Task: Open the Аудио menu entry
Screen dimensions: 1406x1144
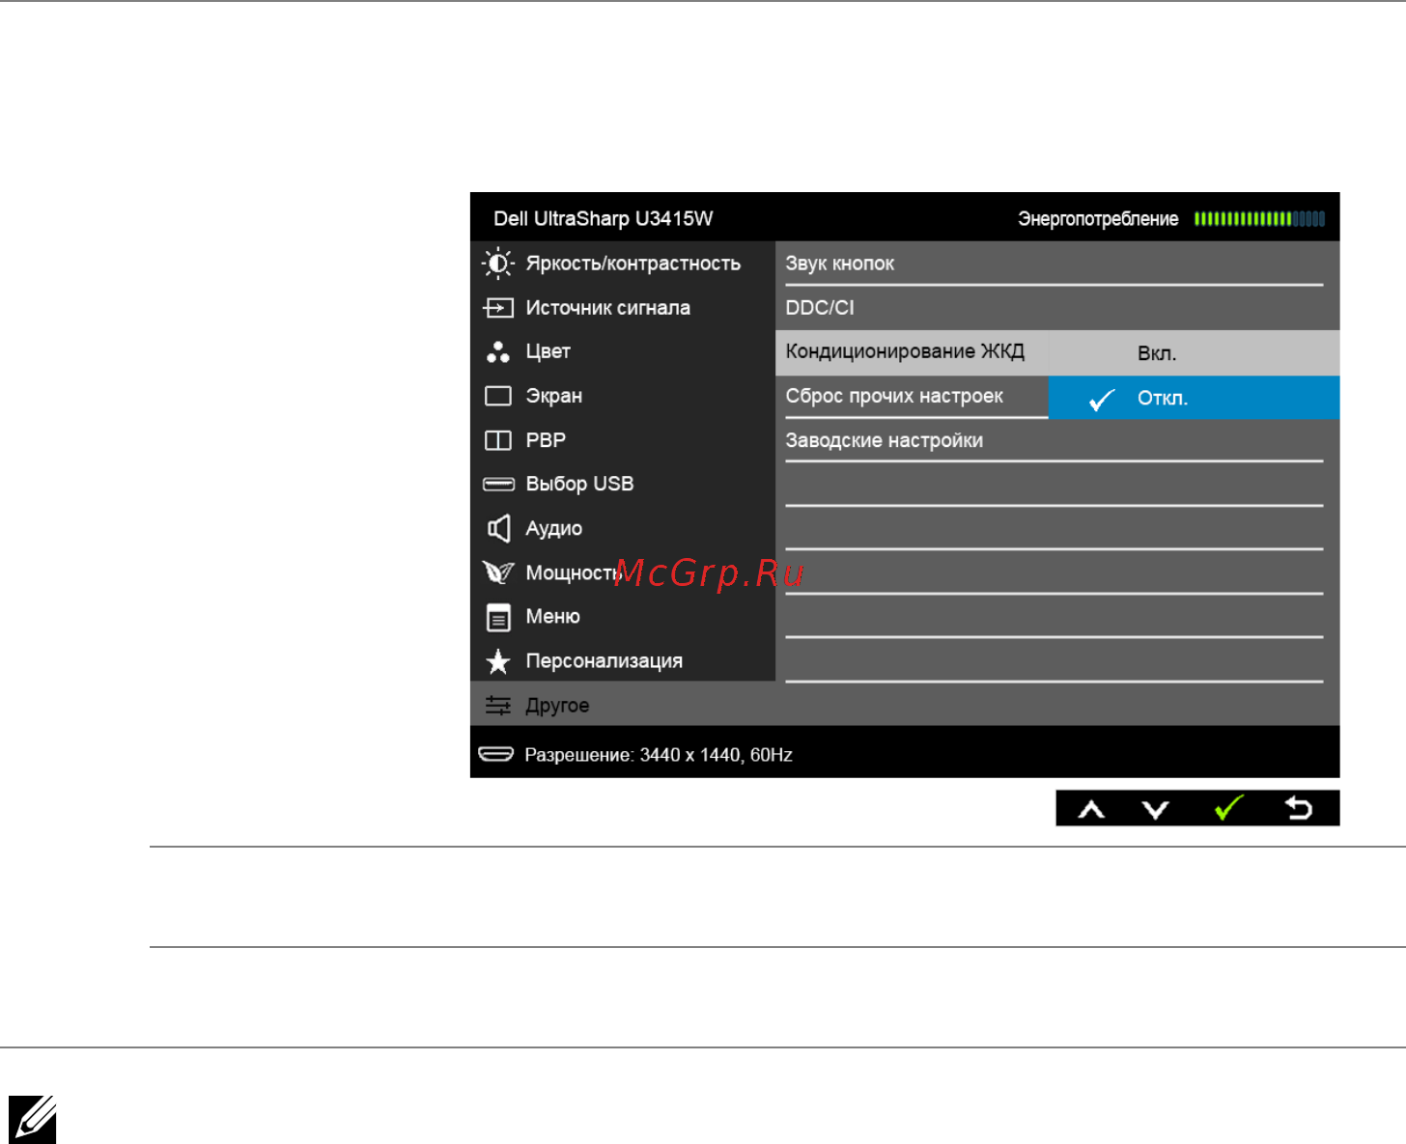Action: pos(623,528)
